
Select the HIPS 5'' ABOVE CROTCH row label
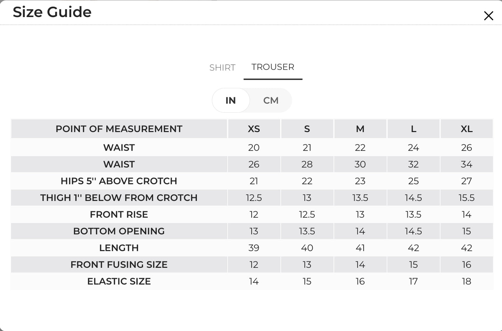[119, 181]
